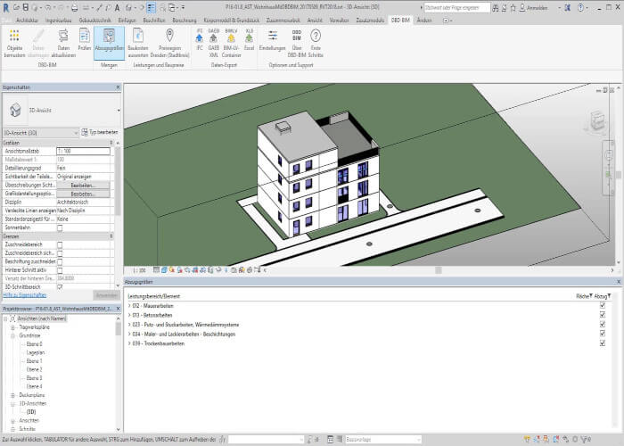Image resolution: width=624 pixels, height=446 pixels.
Task: Open the Beschriften ribbon tab
Action: tap(153, 20)
